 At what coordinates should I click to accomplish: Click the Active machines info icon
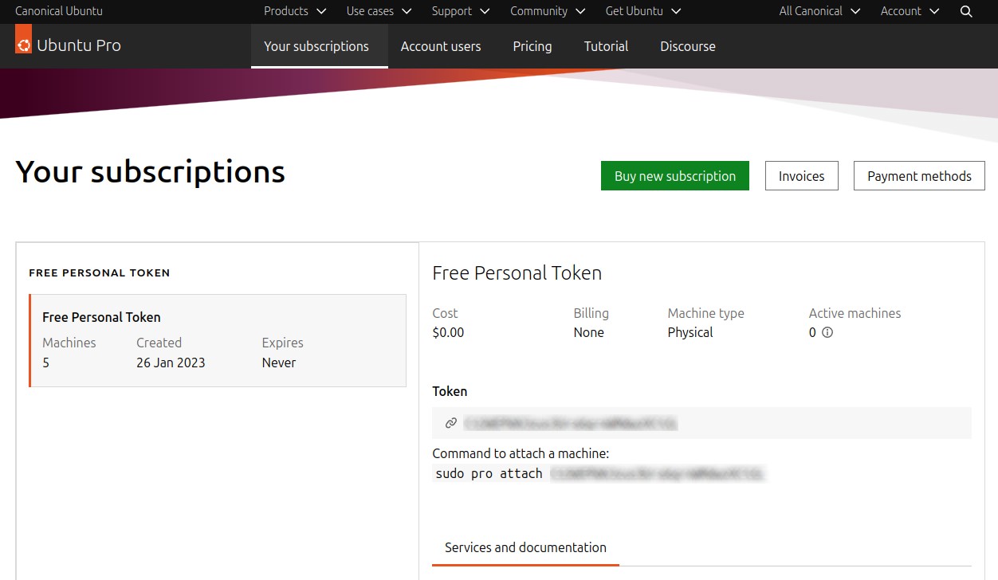(827, 332)
